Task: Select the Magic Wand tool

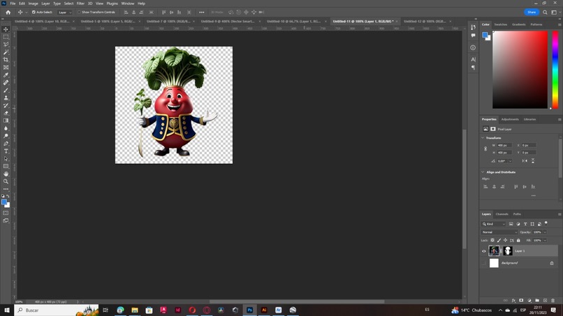Action: pyautogui.click(x=6, y=52)
